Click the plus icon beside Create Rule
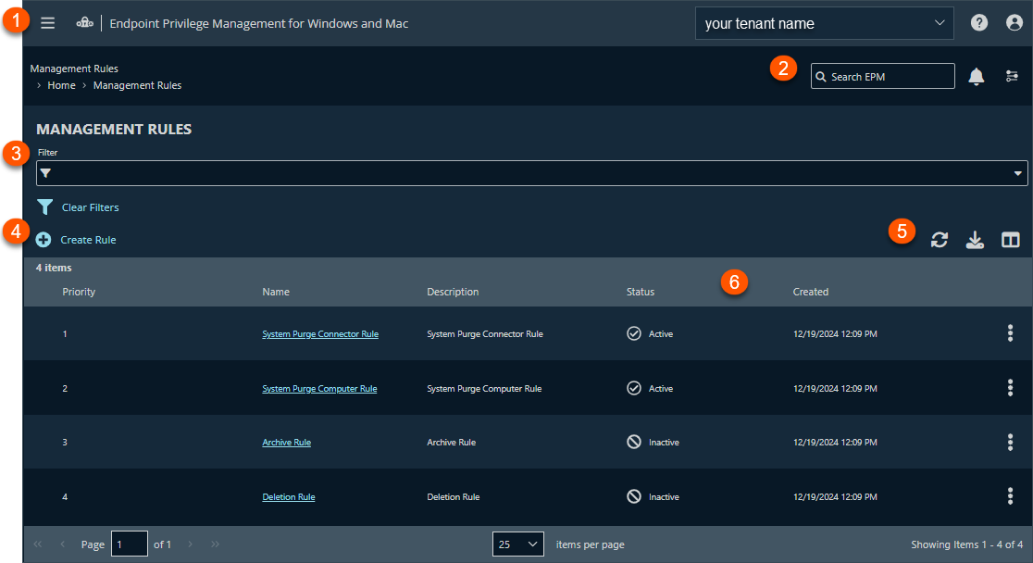 (x=44, y=240)
